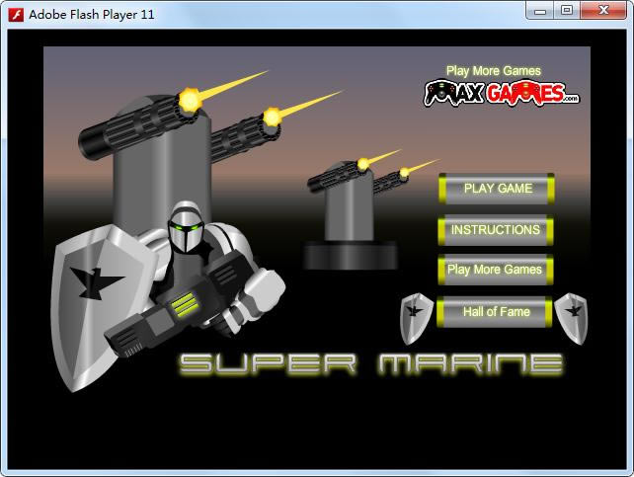Maximize the Flash Player window

[x=567, y=10]
